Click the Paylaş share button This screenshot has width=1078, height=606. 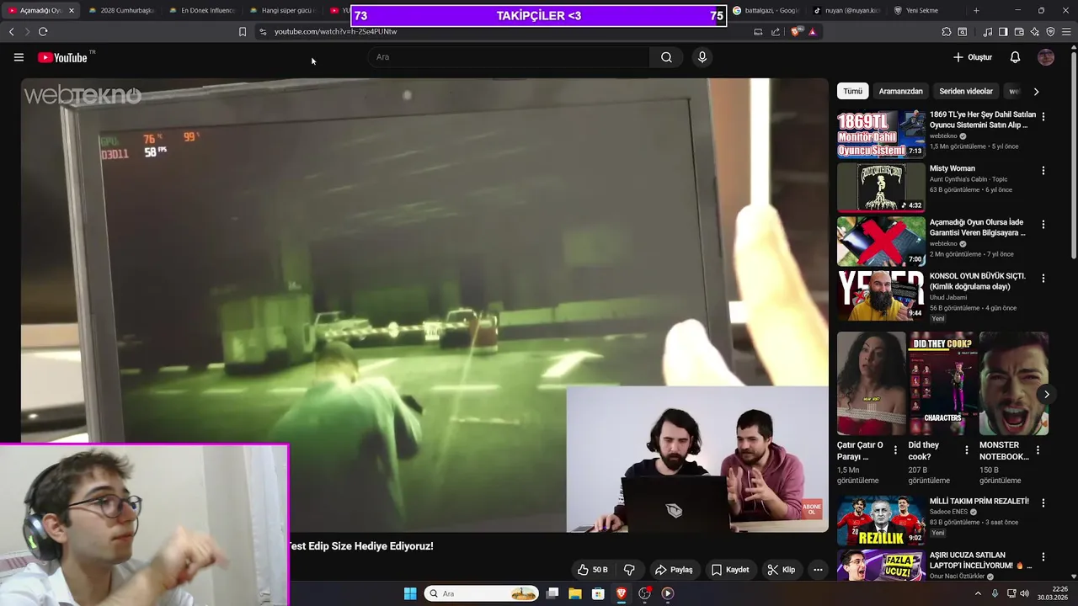coord(674,570)
